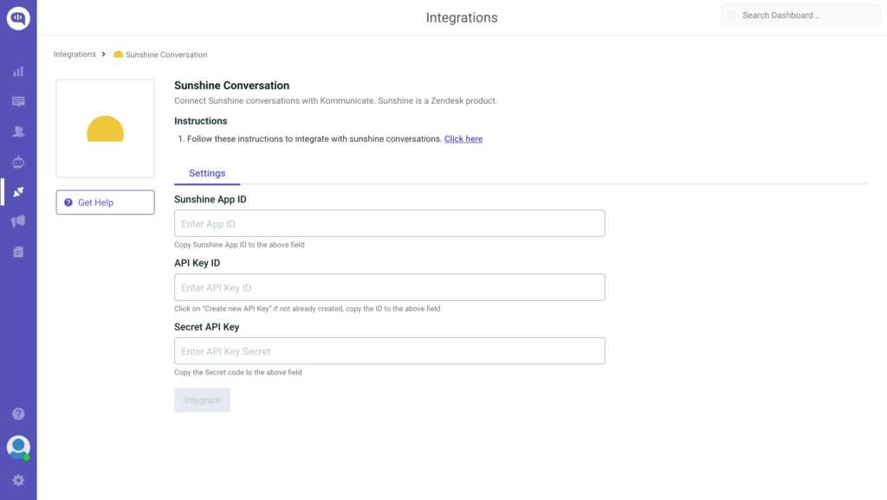Open the settings gear icon
This screenshot has height=500, width=887.
[x=18, y=480]
